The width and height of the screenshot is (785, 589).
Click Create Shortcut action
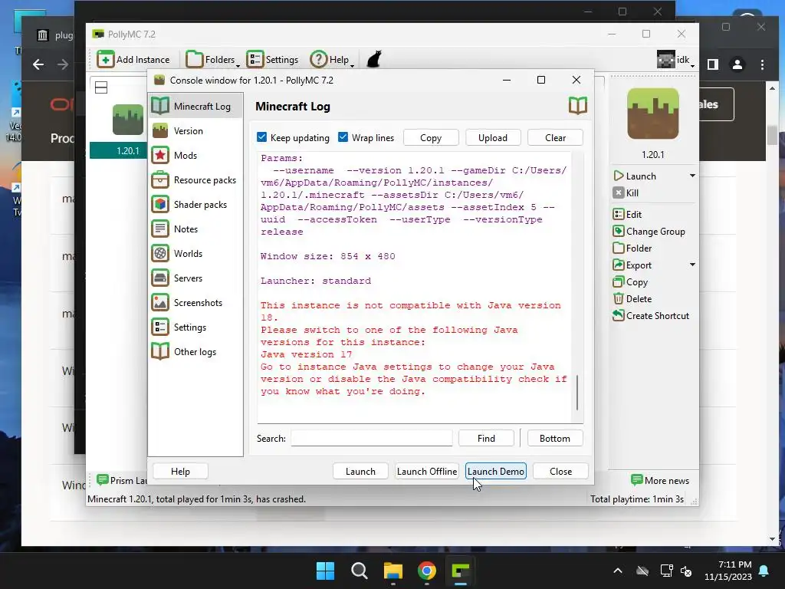point(651,315)
